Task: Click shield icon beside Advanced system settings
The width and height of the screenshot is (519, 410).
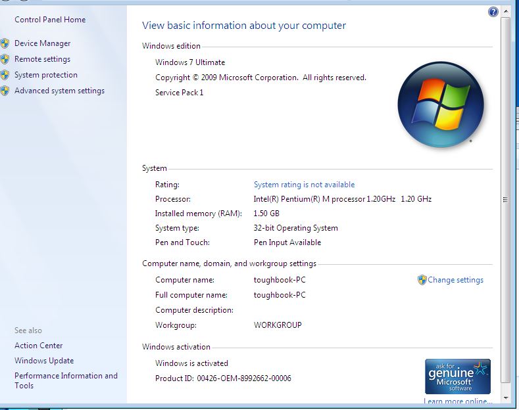Action: pos(5,91)
